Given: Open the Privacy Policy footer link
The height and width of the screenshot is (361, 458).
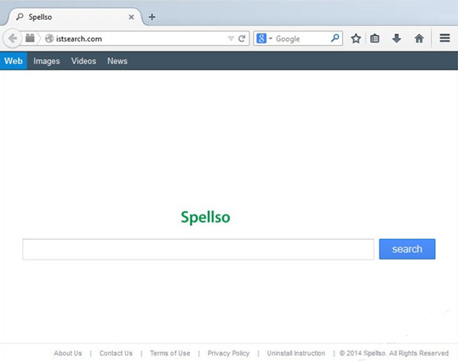Looking at the screenshot, I should point(228,353).
